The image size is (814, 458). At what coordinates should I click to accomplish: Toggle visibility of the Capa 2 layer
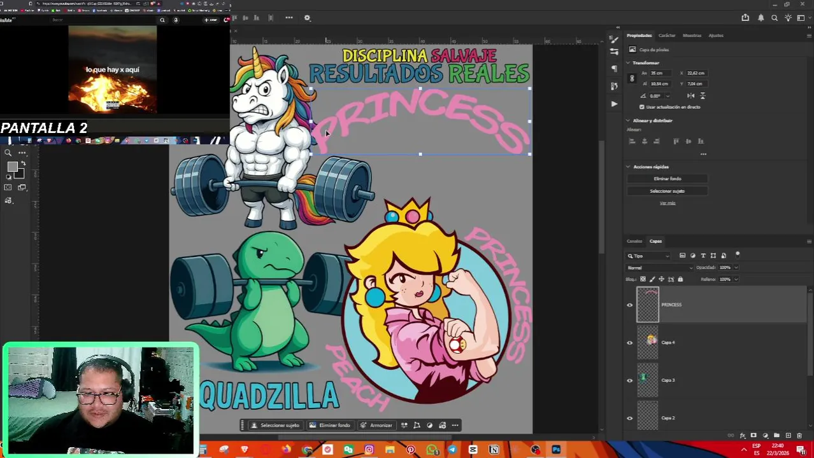pos(630,418)
